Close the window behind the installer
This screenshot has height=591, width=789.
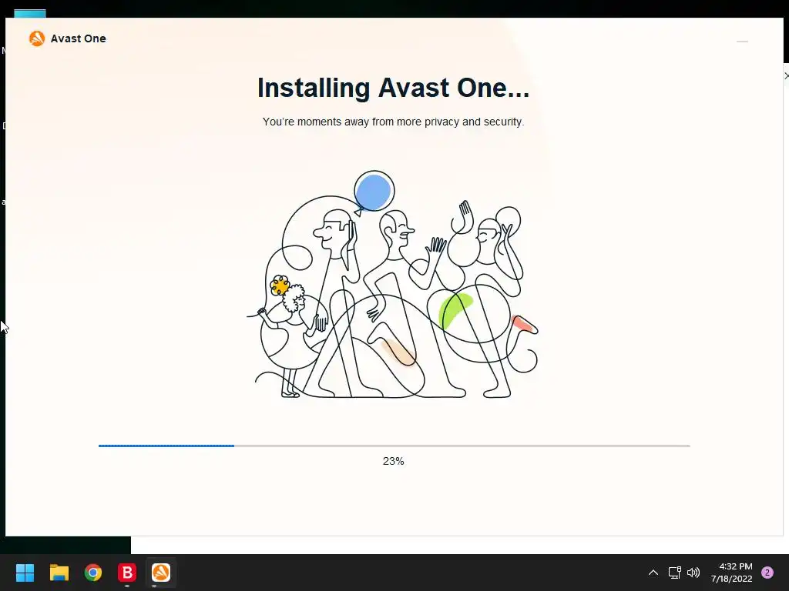pos(786,76)
